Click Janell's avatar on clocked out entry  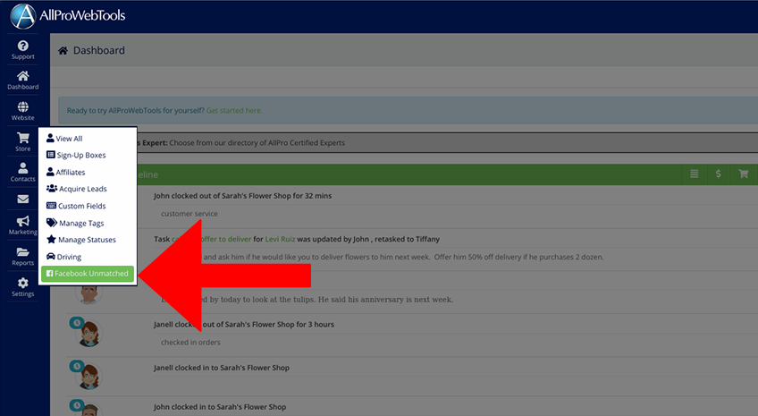[88, 334]
